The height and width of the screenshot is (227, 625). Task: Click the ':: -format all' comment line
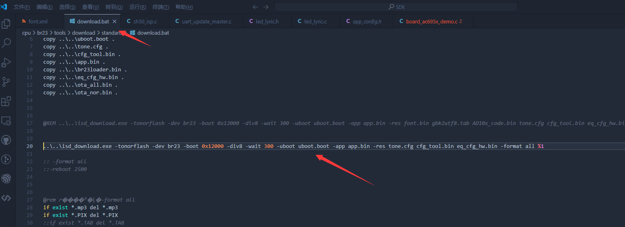tap(65, 161)
